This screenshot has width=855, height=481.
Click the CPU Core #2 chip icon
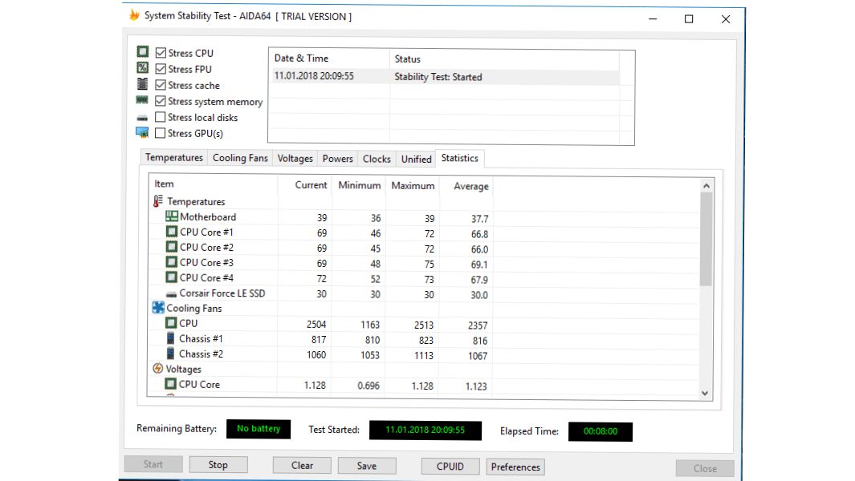171,247
